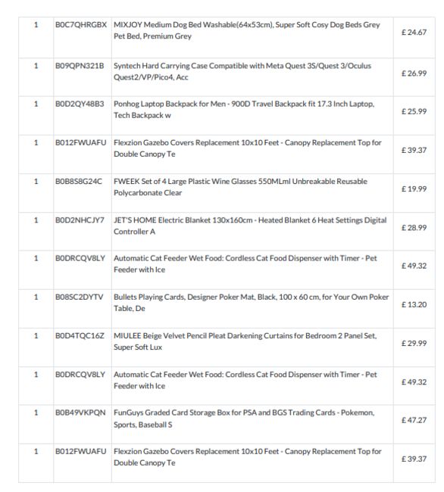Image resolution: width=444 pixels, height=492 pixels.
Task: Select ASIN B09QPN321B in the table
Action: pos(80,66)
